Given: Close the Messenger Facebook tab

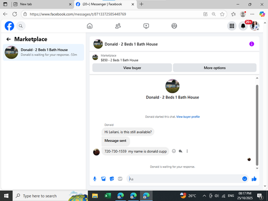Looking at the screenshot, I should point(133,4).
